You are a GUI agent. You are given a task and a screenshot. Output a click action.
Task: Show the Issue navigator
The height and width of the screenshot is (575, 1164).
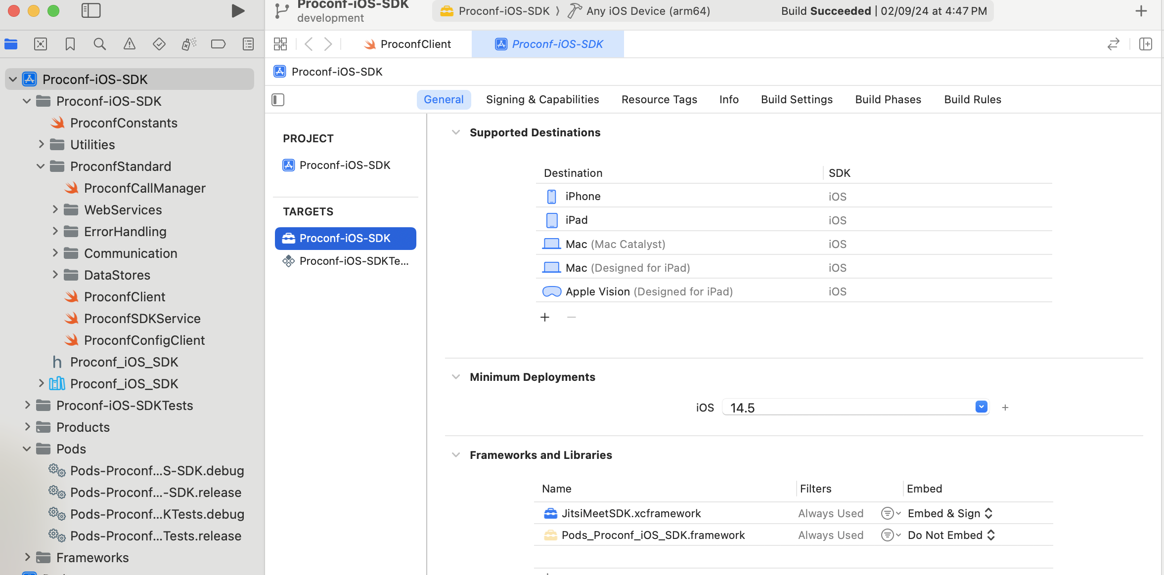click(129, 44)
